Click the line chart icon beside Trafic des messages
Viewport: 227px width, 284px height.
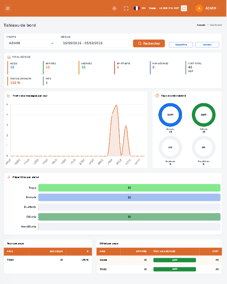[9, 96]
